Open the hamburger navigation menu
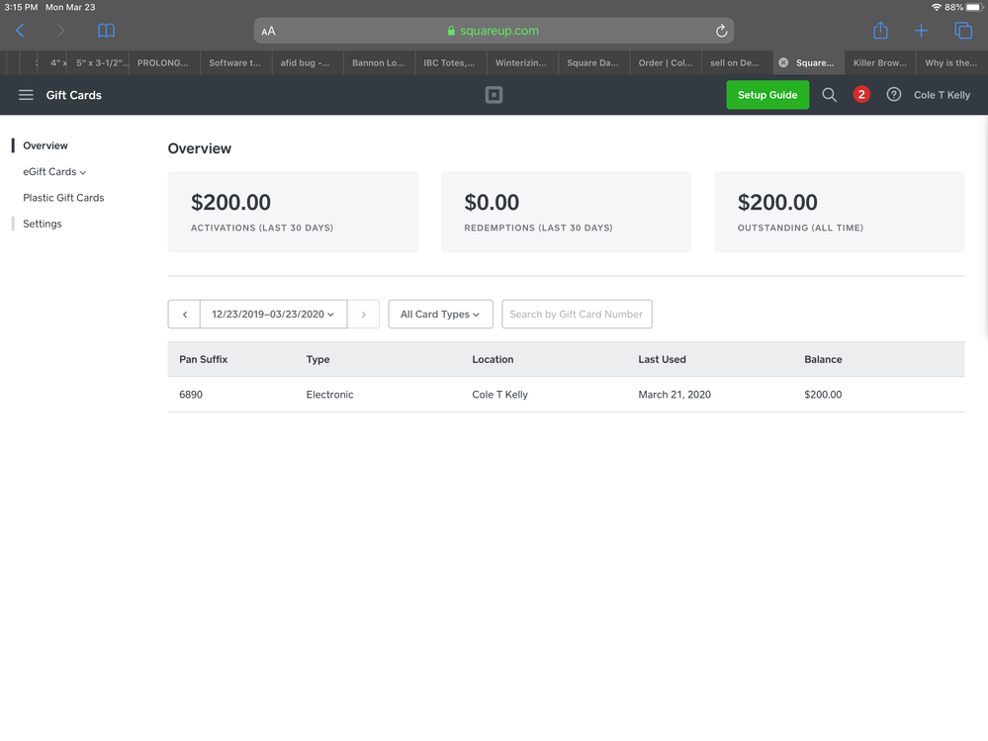This screenshot has width=988, height=741. (26, 95)
